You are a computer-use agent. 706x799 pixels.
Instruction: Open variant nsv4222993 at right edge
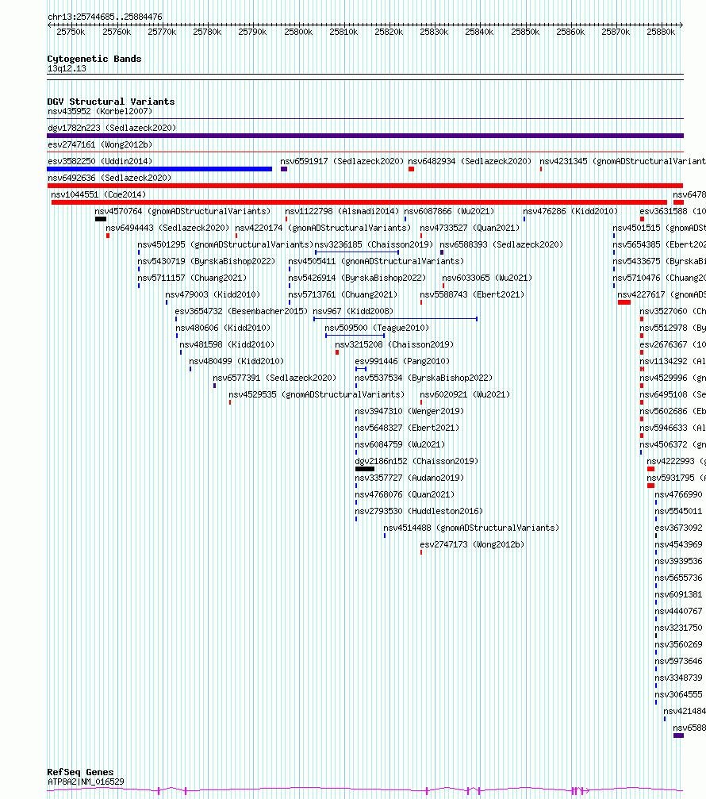[676, 461]
